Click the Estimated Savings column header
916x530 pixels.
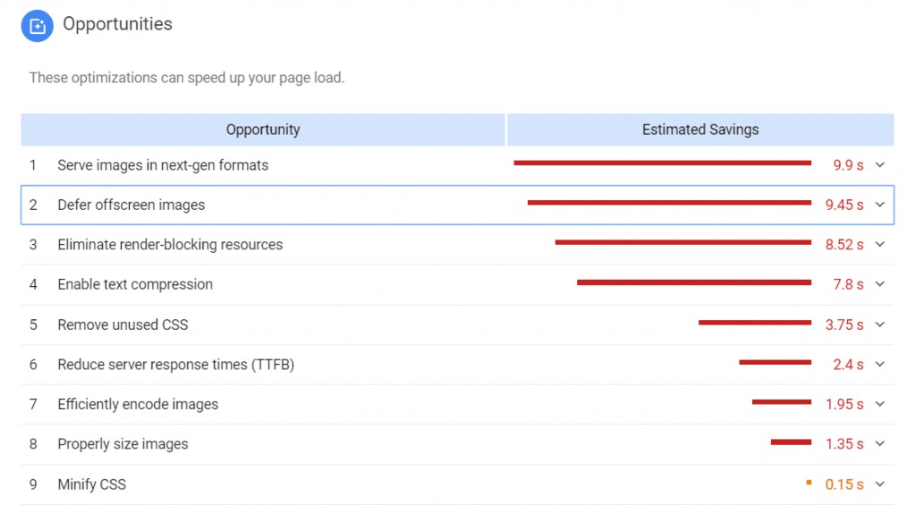(700, 130)
